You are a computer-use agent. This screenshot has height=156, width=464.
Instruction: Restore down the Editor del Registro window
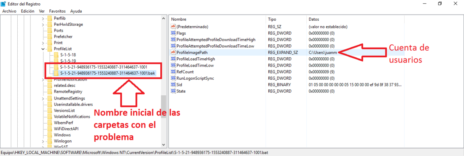tap(440, 3)
